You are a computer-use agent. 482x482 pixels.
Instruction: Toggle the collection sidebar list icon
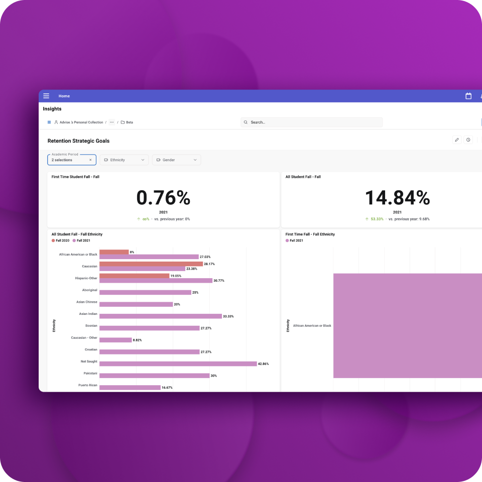49,123
